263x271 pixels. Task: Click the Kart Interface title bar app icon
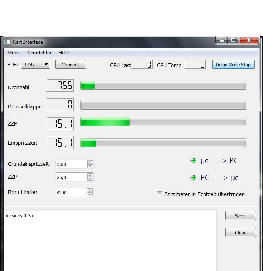click(x=7, y=42)
